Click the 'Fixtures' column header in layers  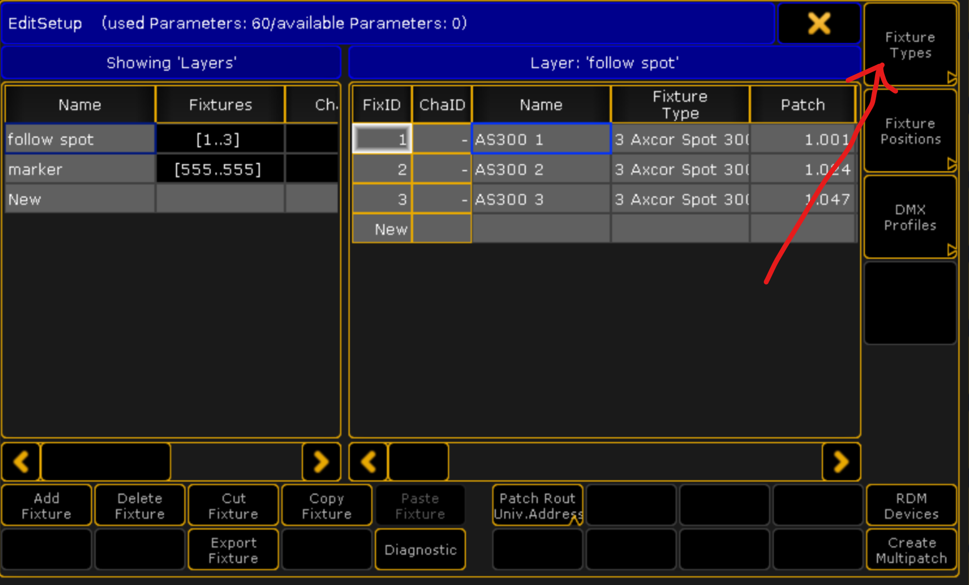[220, 104]
